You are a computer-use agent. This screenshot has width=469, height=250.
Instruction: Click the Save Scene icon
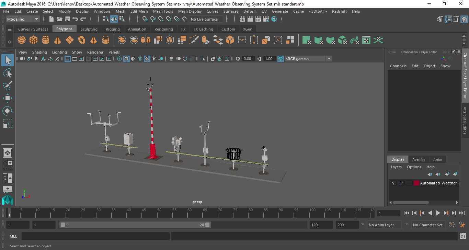(67, 19)
